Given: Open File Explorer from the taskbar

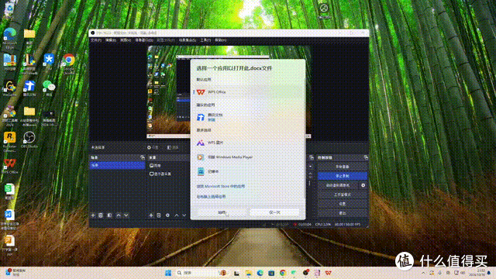Looking at the screenshot, I should 249,273.
